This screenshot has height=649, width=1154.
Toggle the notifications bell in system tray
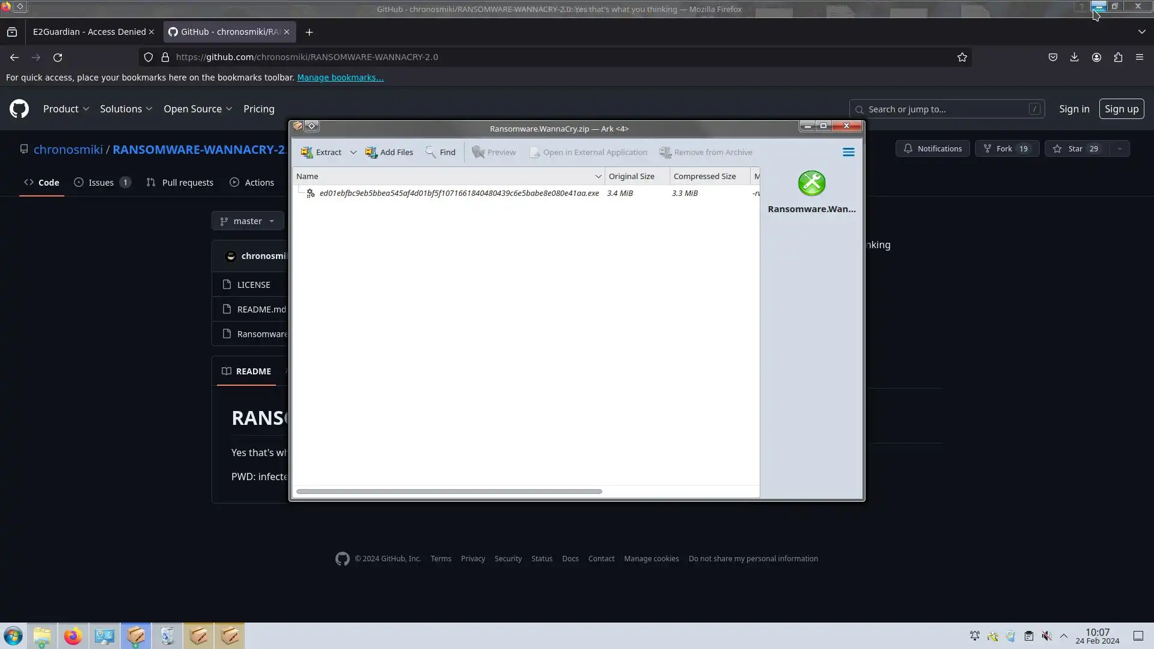point(974,636)
